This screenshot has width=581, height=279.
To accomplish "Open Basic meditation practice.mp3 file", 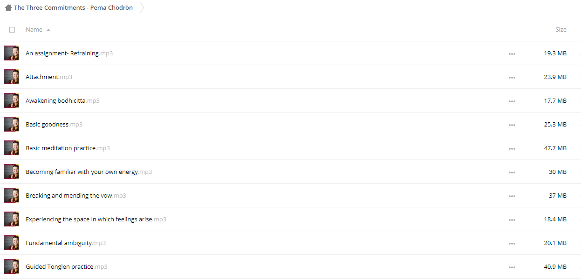I will pos(68,148).
